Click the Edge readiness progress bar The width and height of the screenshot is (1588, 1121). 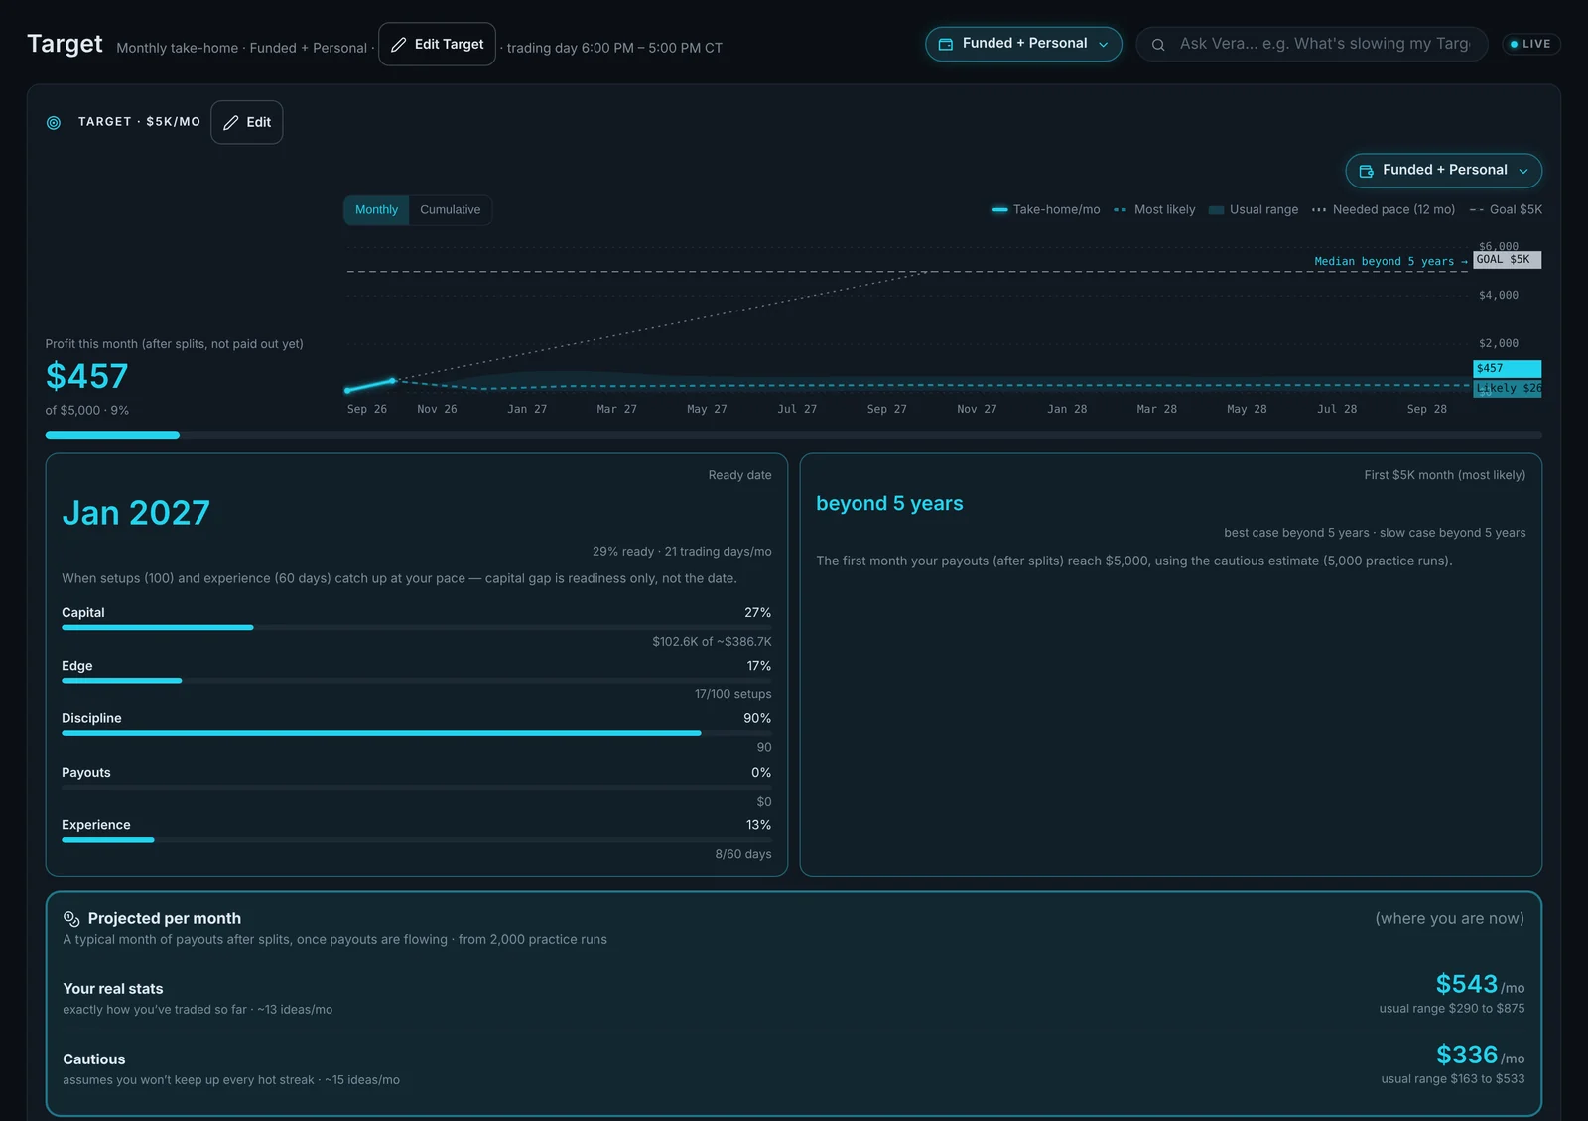417,681
